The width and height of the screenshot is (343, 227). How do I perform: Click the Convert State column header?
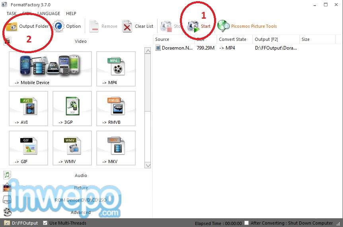click(x=235, y=39)
